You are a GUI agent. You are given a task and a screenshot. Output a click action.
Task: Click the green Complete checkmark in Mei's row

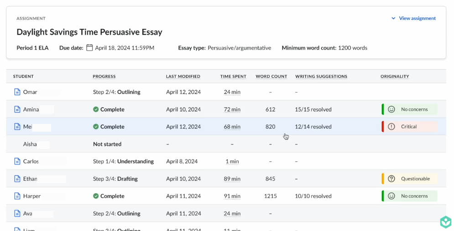[x=96, y=127]
